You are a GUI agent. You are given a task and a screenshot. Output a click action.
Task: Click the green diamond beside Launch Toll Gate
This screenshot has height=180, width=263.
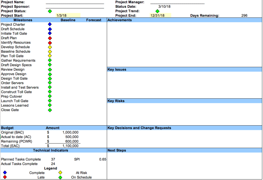[x=50, y=101]
